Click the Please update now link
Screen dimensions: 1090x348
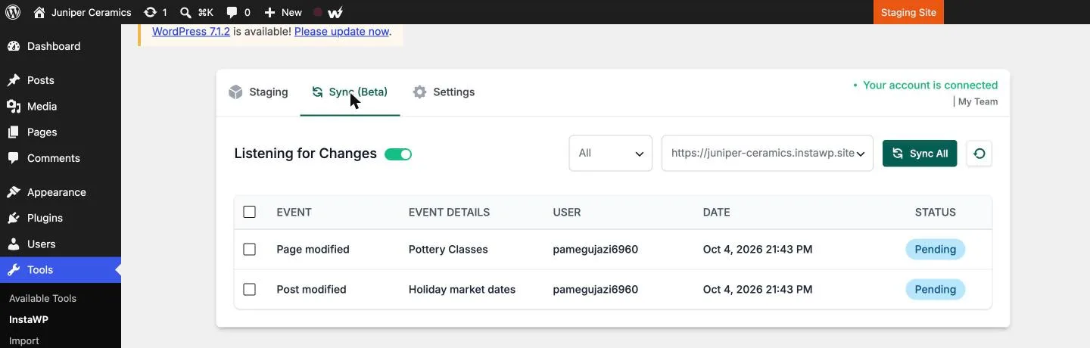point(341,32)
